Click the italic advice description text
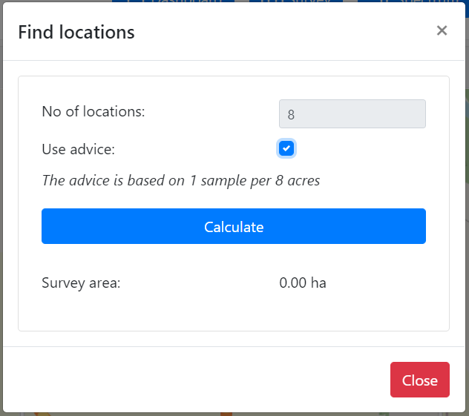Screen dimensions: 469x416 (180, 180)
